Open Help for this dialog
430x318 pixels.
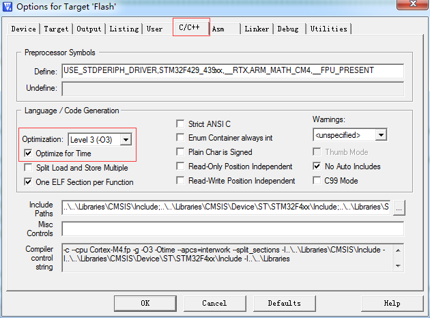pos(392,303)
